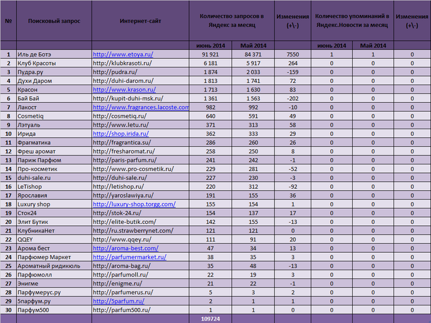Screen dimensions: 431x323
Task: Select value '6 181' for Клуб Красоты
Action: pos(210,63)
